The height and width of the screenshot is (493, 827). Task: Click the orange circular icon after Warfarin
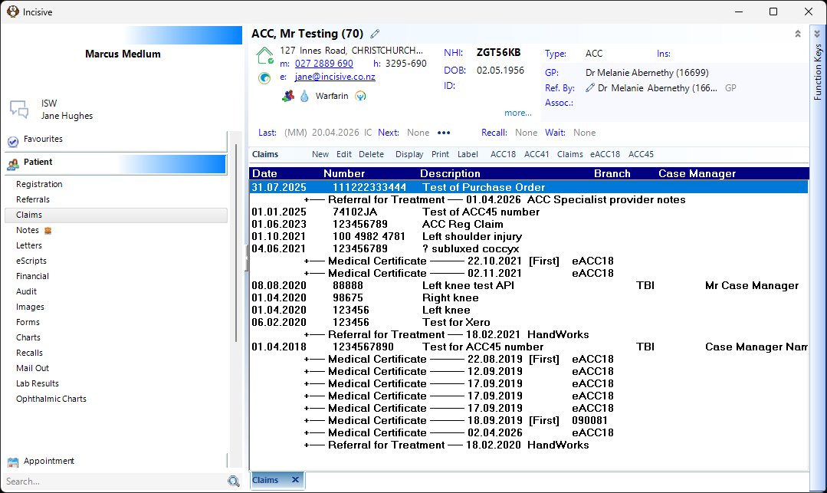coord(360,96)
